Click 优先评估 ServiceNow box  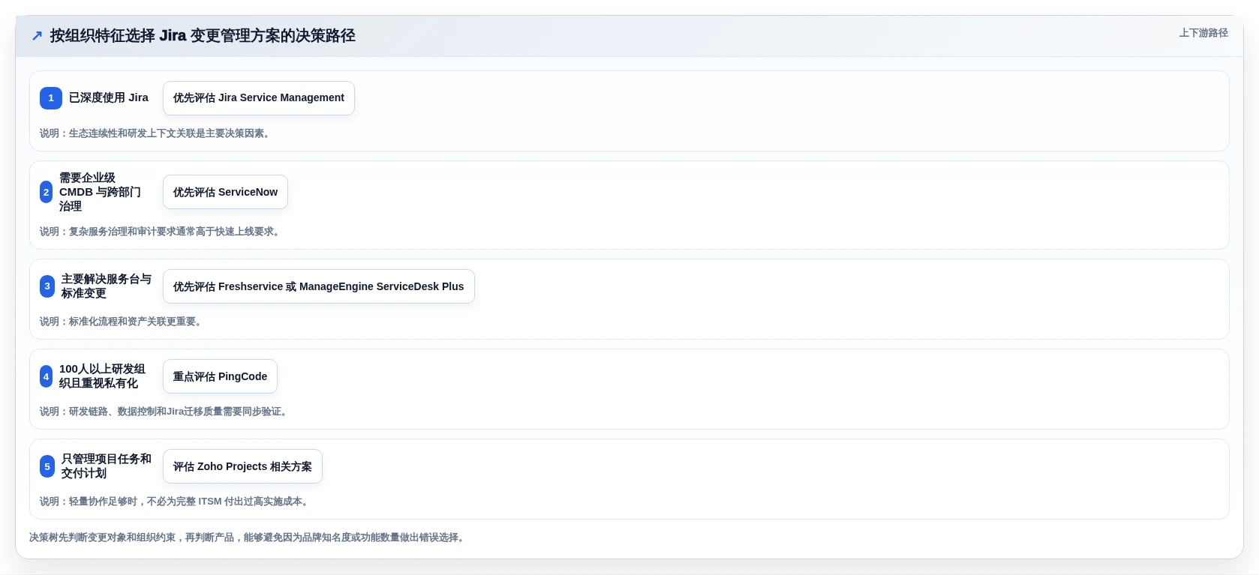[x=225, y=192]
